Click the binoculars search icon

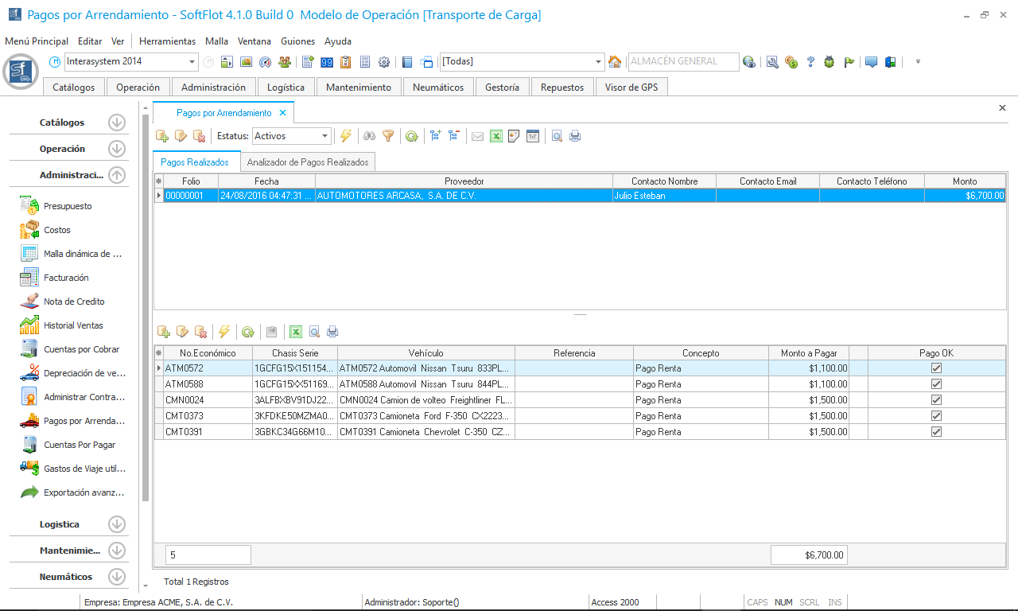369,136
